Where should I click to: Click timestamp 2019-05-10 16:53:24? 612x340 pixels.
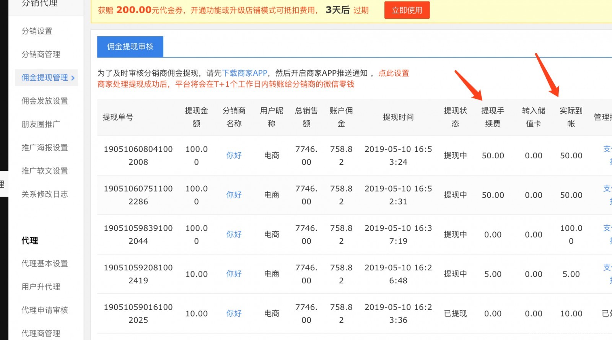click(398, 155)
